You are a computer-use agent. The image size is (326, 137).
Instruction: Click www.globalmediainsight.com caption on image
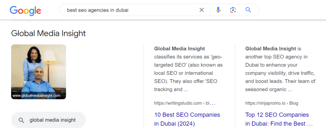(36, 95)
